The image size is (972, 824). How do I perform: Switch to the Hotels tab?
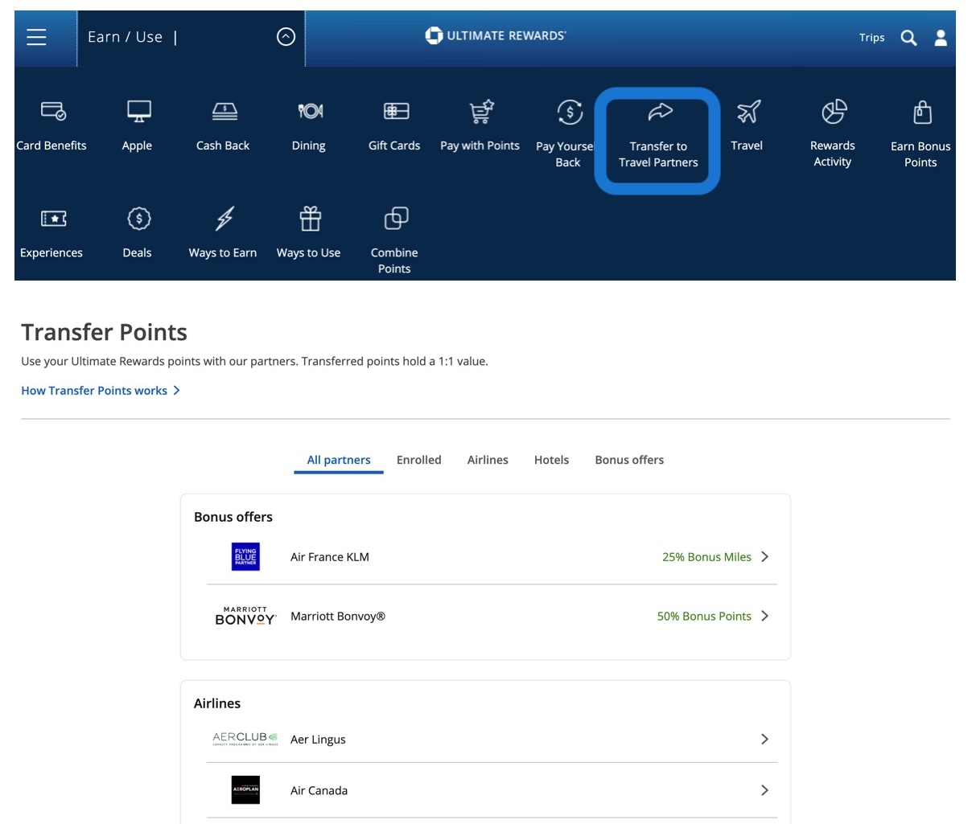pyautogui.click(x=551, y=460)
